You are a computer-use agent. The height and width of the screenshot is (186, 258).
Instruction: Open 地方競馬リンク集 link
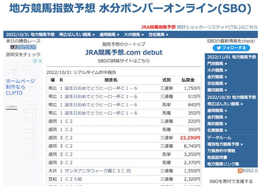pyautogui.click(x=223, y=164)
